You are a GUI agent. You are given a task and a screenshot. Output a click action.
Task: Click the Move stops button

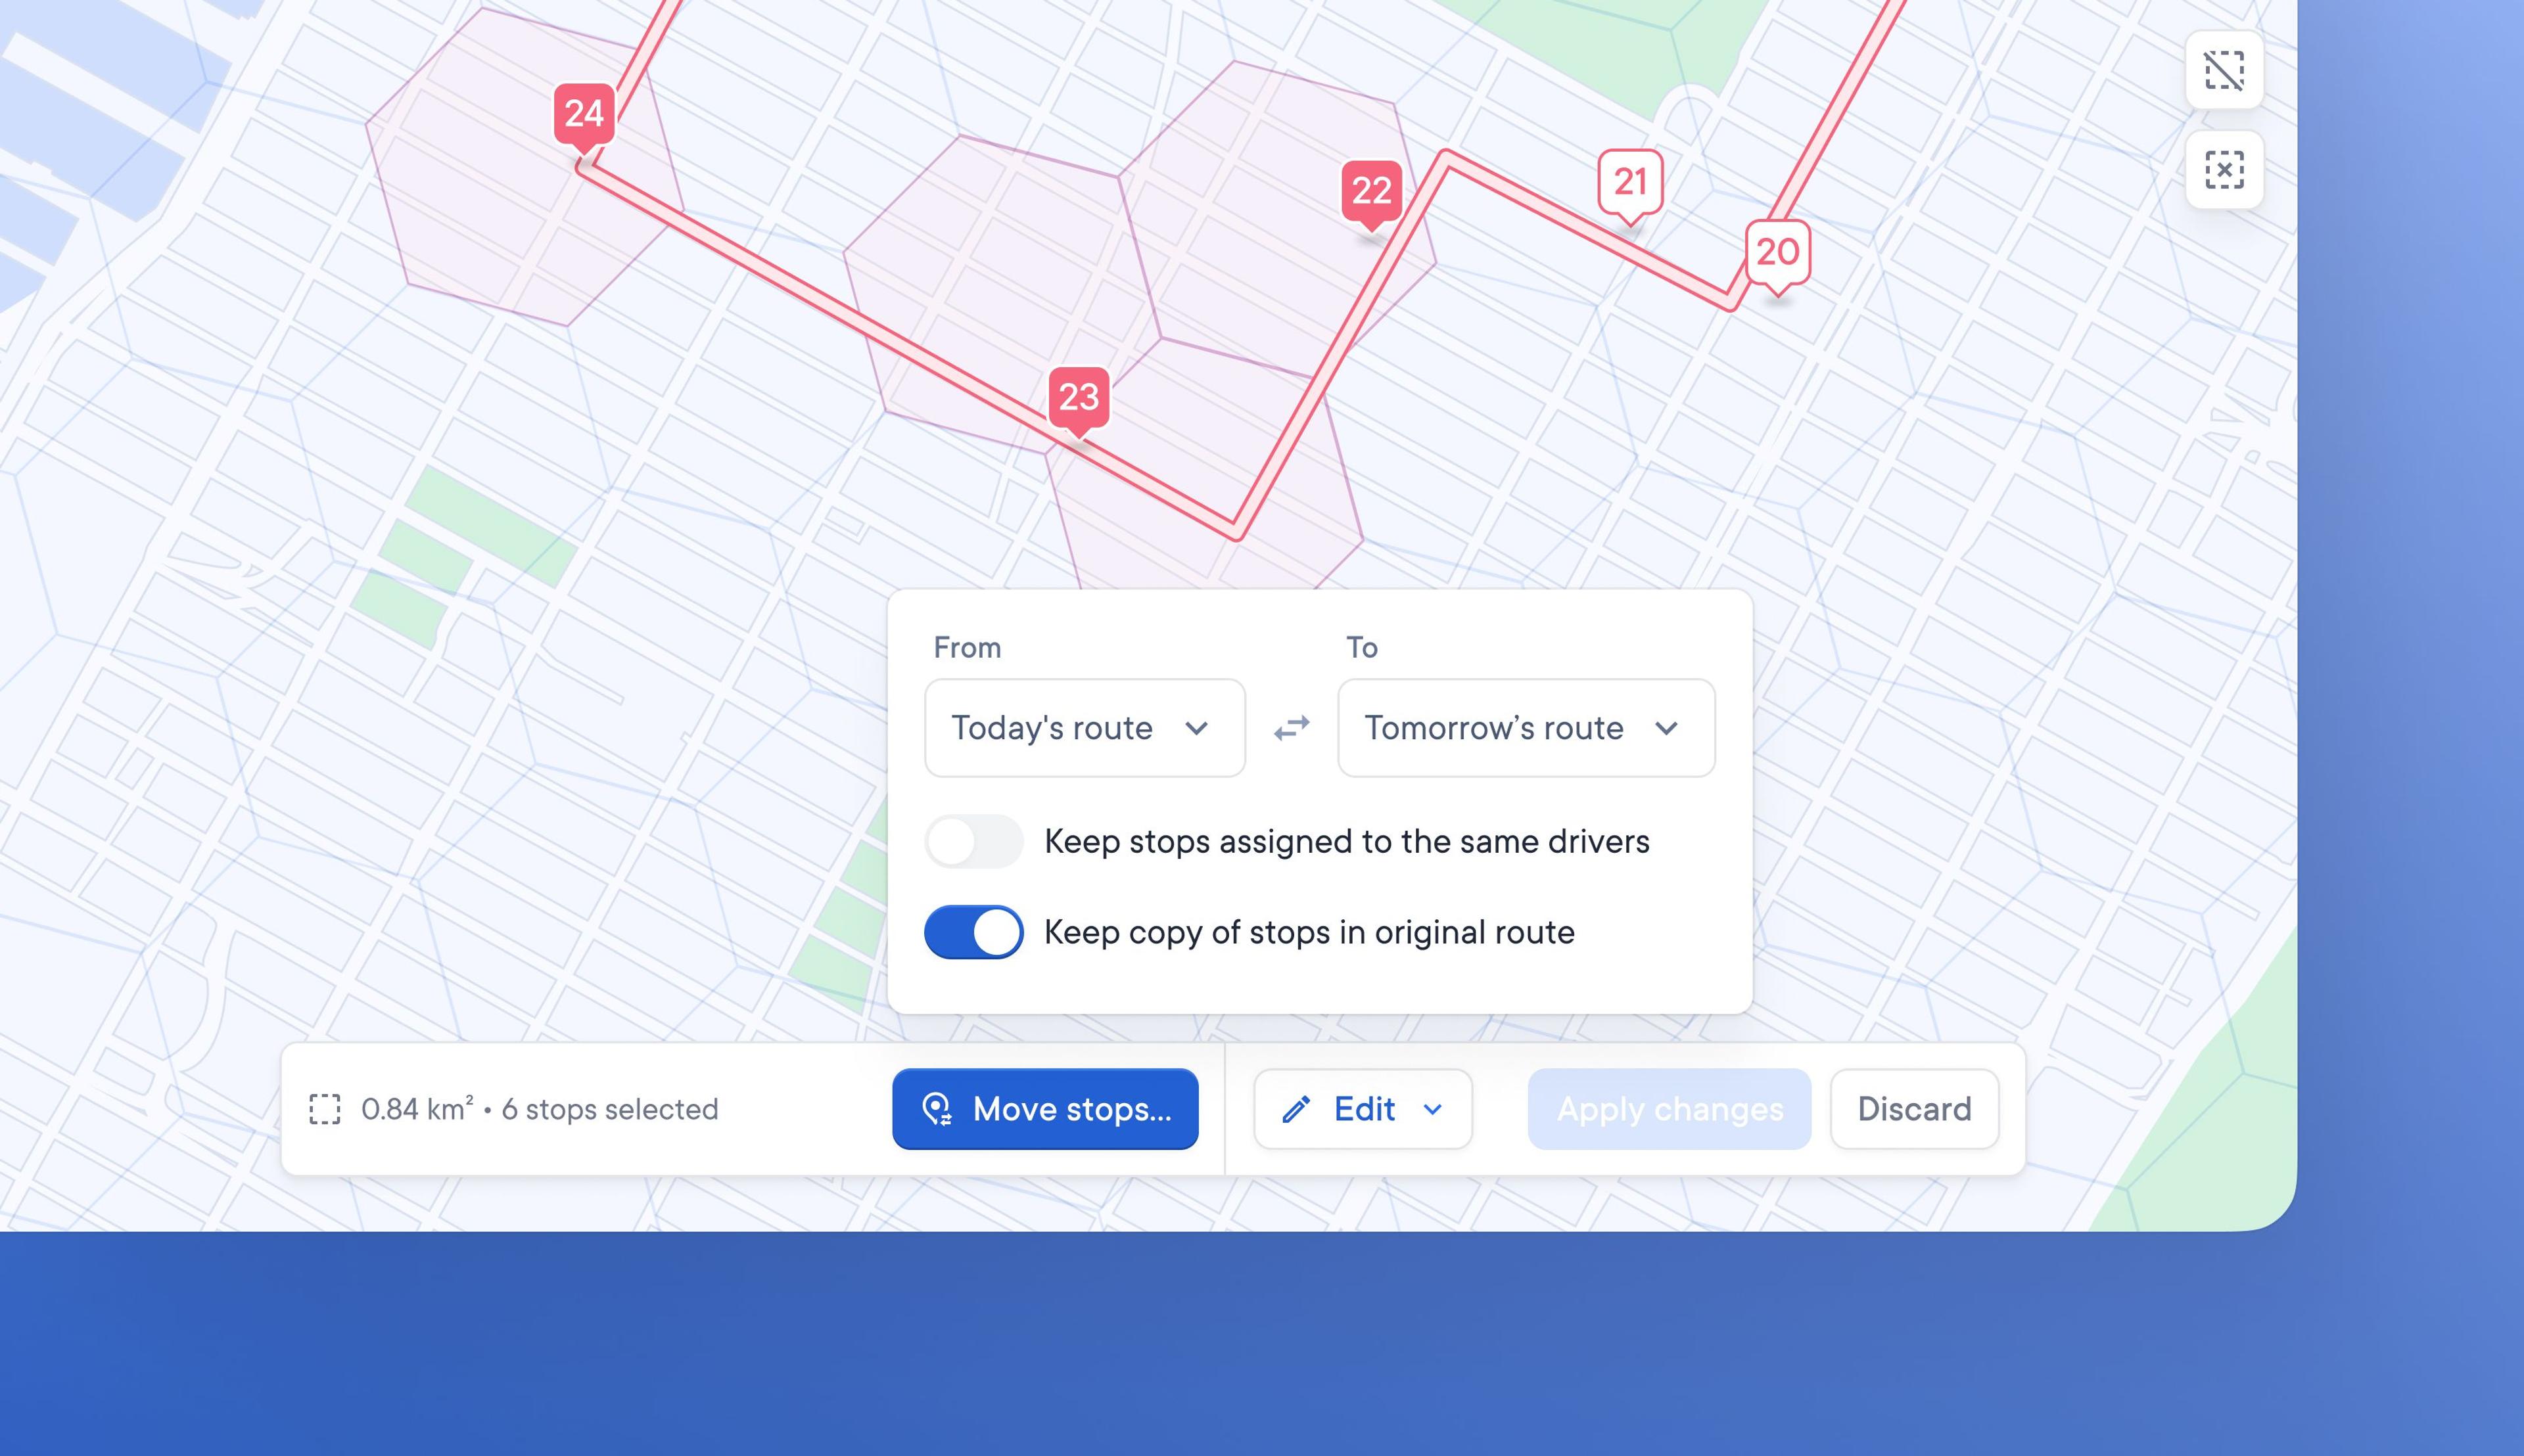point(1045,1109)
